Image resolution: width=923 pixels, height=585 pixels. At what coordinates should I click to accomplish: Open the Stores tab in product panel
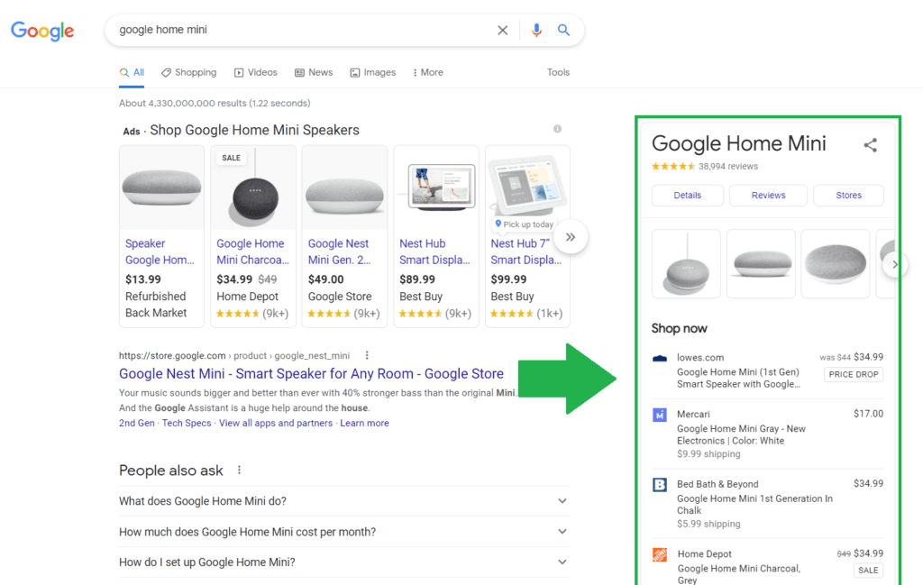(848, 196)
